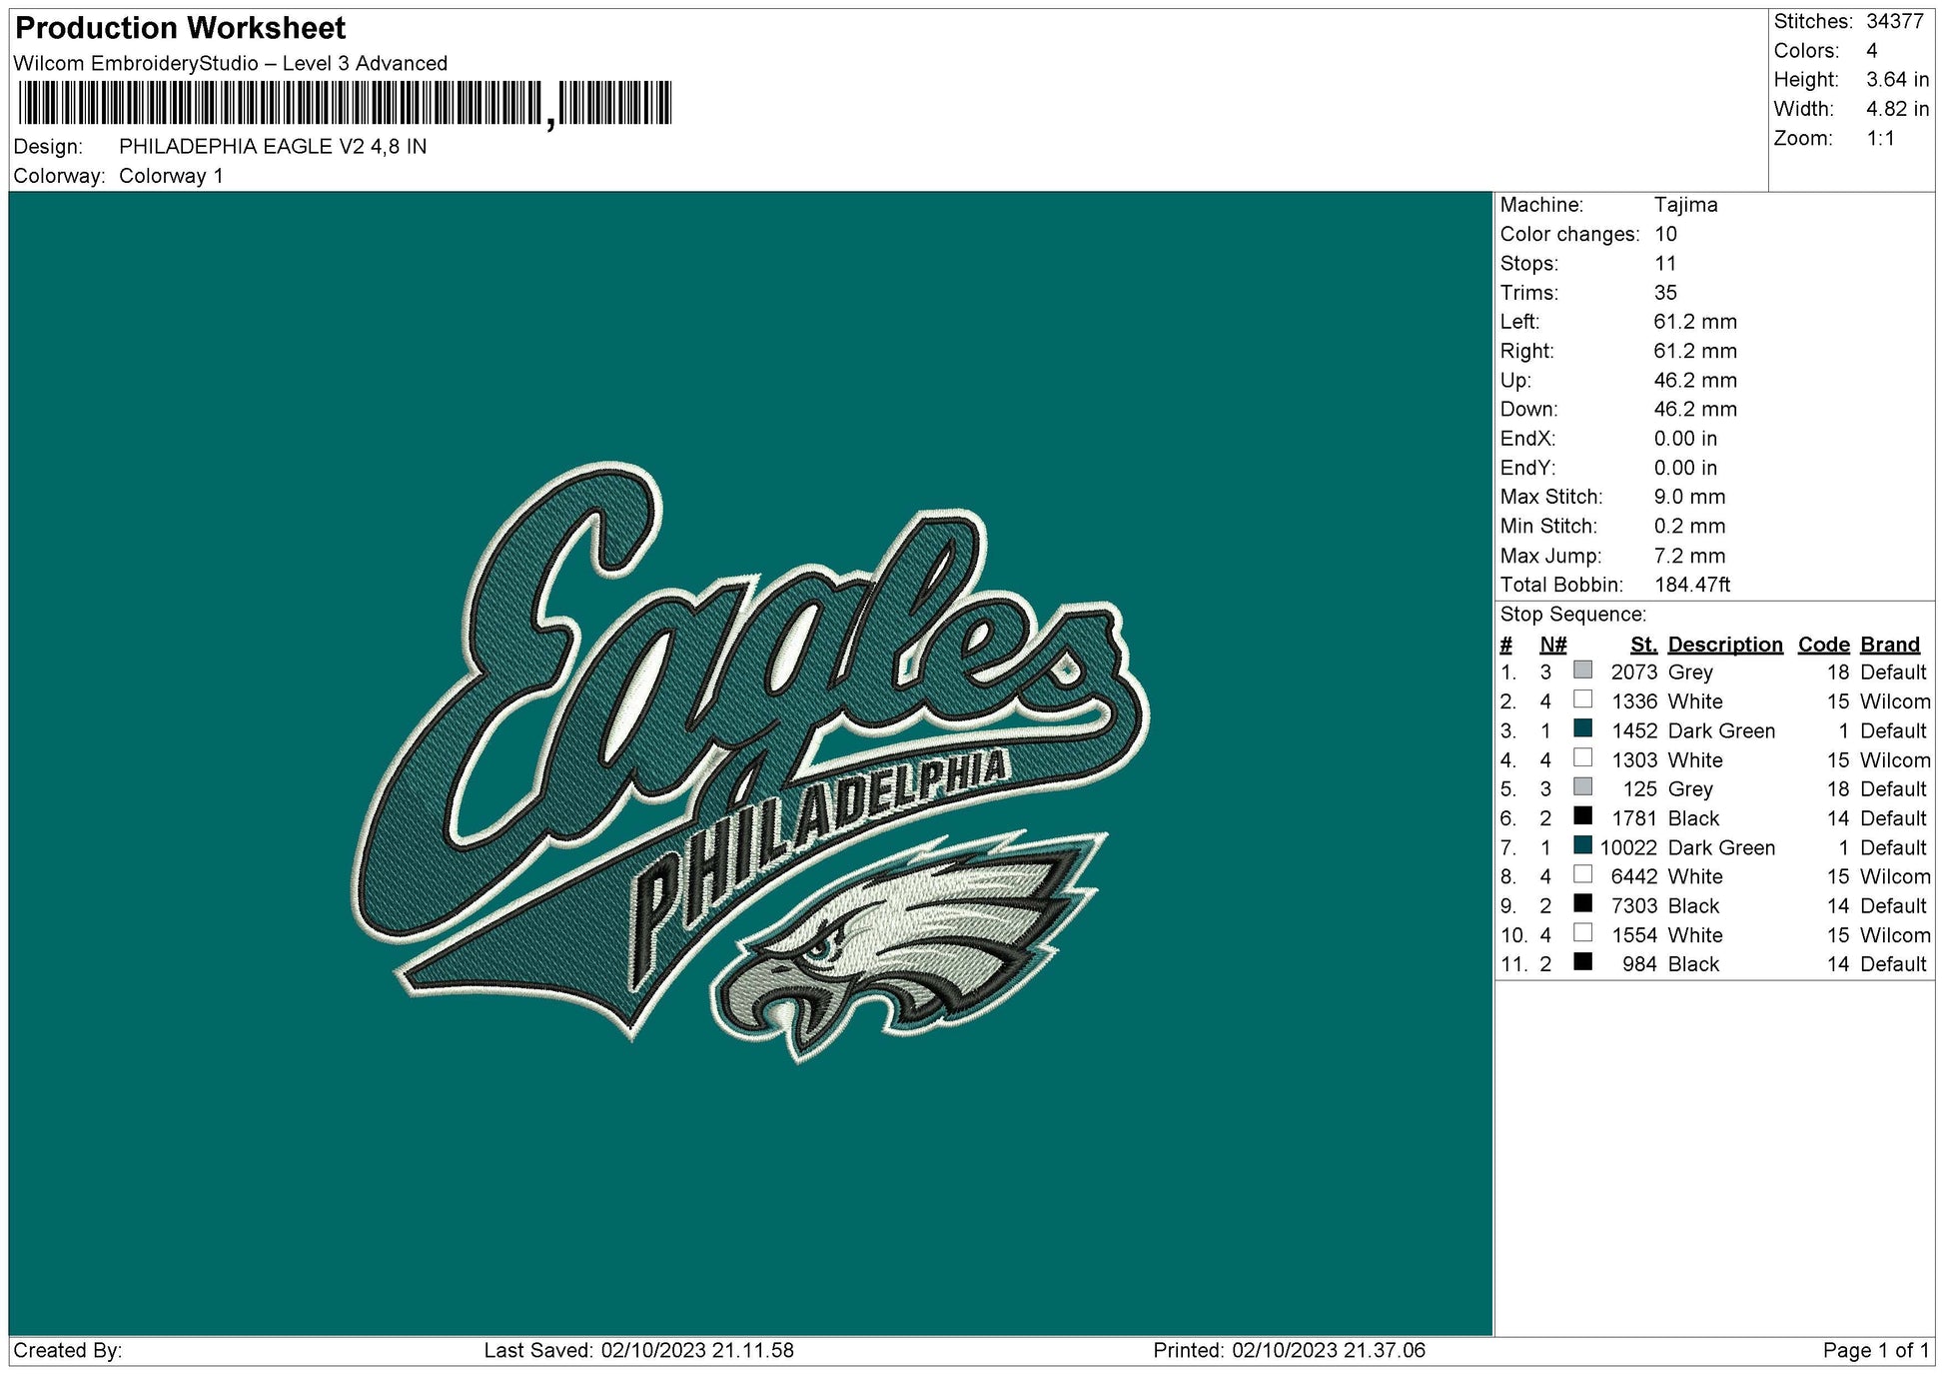This screenshot has width=1944, height=1374.
Task: Click the black swatch in stop row 6
Action: 1582,816
